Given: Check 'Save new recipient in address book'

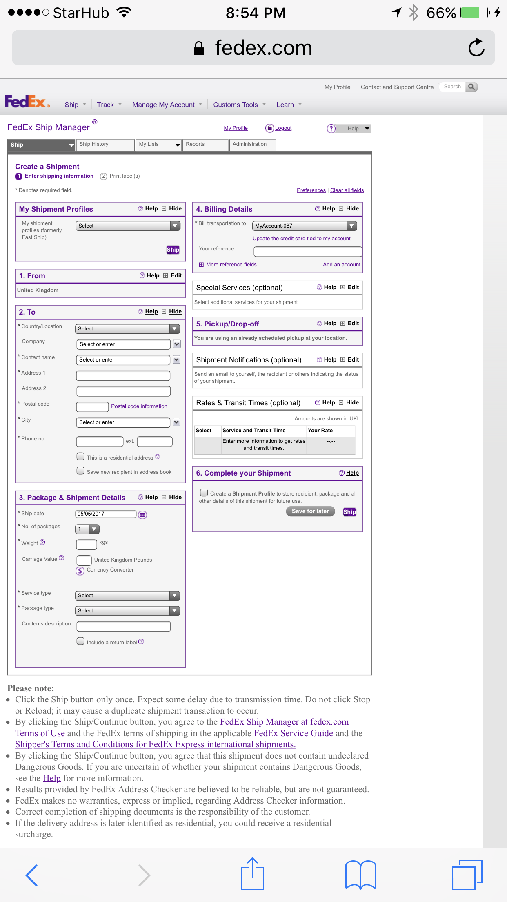Looking at the screenshot, I should [x=81, y=471].
